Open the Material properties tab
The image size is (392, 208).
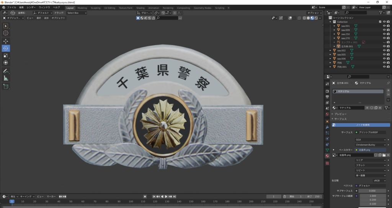327,156
